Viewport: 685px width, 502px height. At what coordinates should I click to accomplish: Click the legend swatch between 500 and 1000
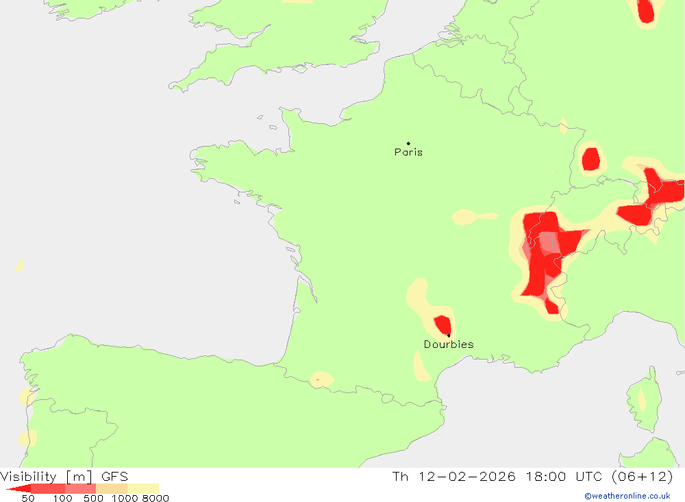point(112,489)
